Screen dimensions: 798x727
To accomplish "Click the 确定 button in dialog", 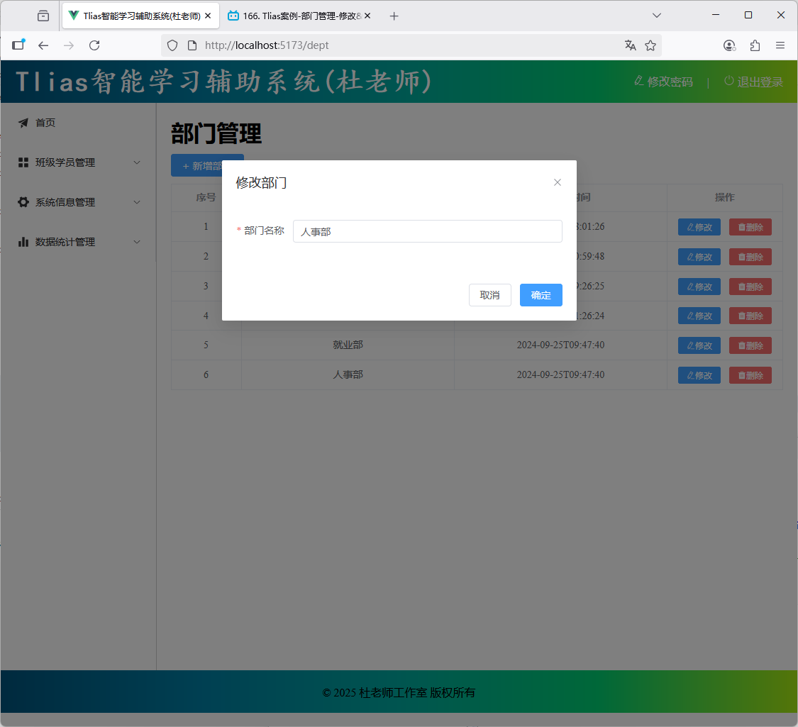I will tap(541, 295).
